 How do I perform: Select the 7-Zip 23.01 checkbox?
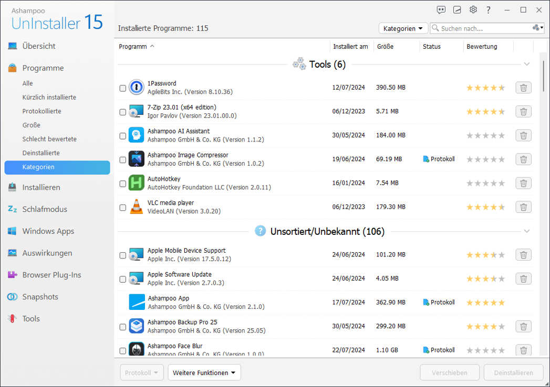click(x=122, y=111)
